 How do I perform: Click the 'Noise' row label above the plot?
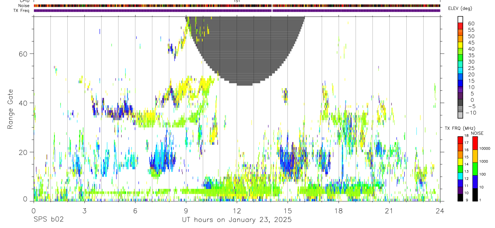pyautogui.click(x=24, y=6)
